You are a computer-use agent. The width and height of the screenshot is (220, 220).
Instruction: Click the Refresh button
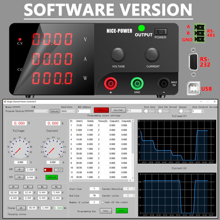(x=54, y=111)
